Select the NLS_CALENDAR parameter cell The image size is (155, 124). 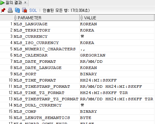(x=47, y=55)
